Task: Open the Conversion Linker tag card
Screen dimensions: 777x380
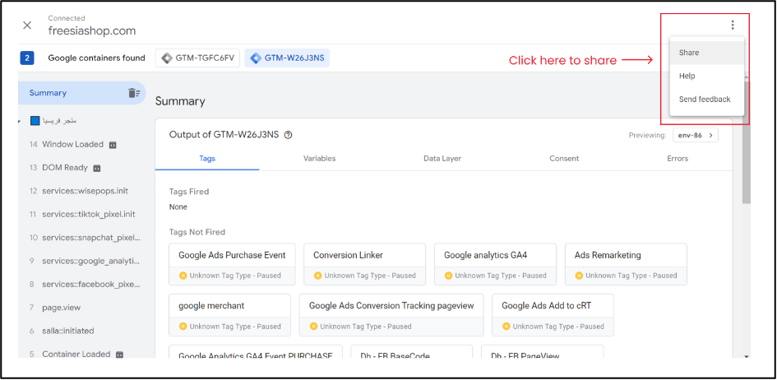Action: [x=365, y=264]
